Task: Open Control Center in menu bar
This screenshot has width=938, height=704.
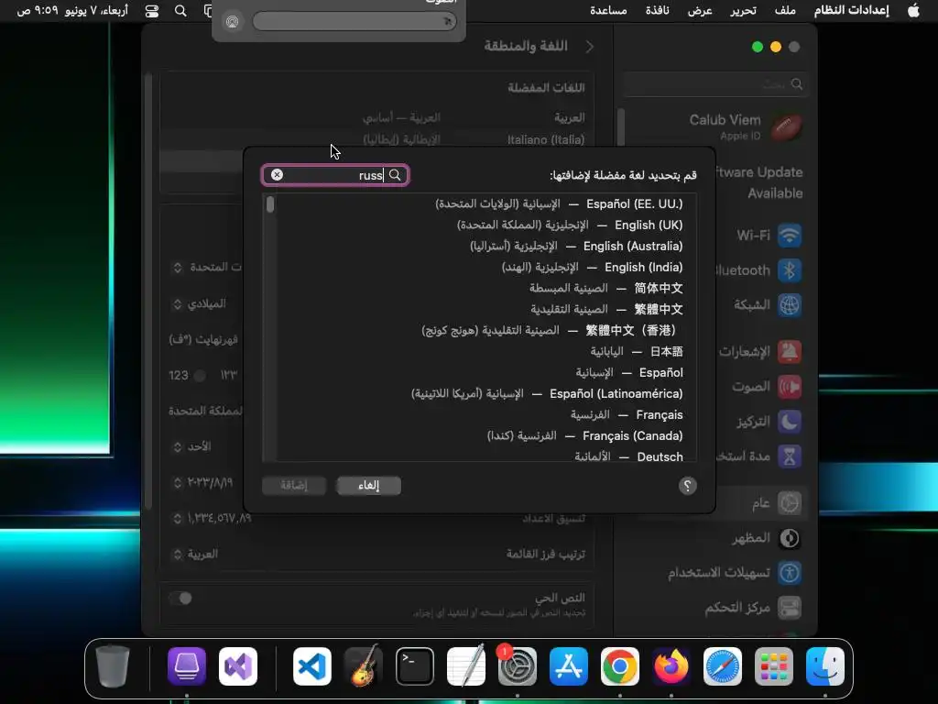Action: point(152,11)
